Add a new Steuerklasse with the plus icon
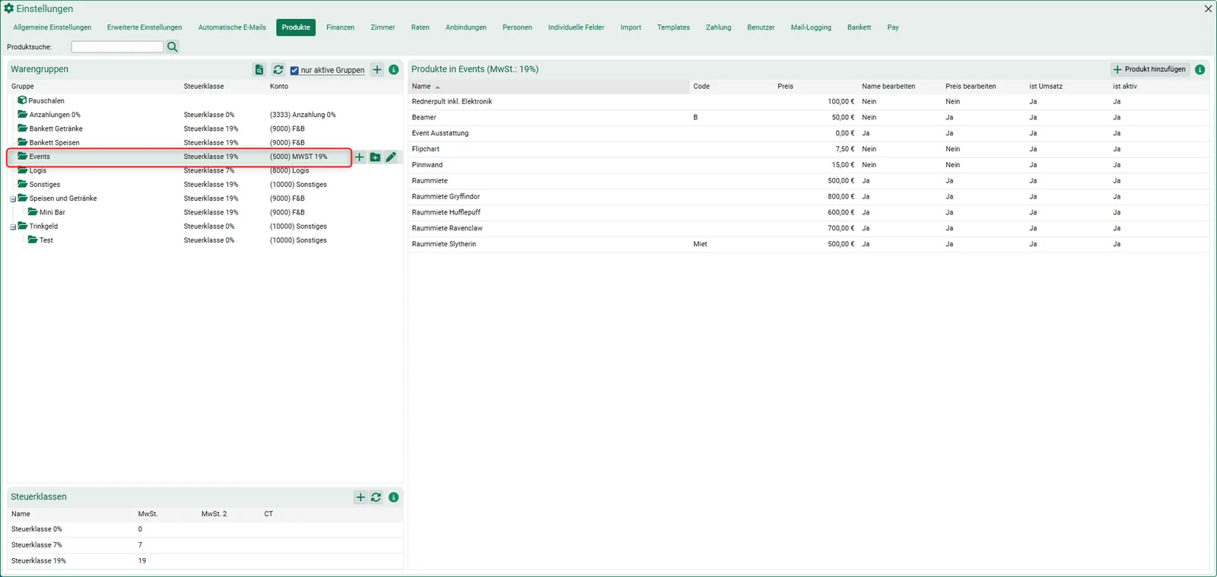The width and height of the screenshot is (1217, 577). click(361, 497)
